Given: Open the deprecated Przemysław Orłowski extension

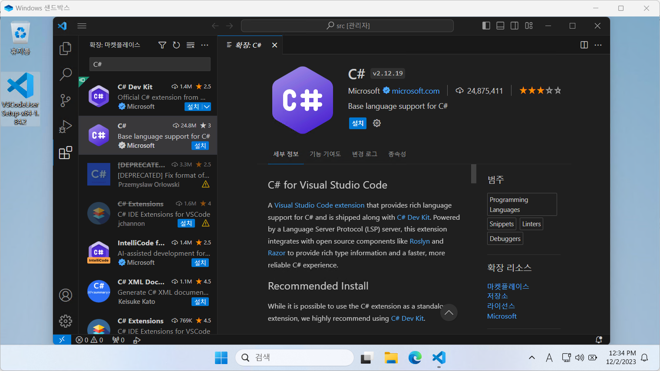Looking at the screenshot, I should pos(148,174).
